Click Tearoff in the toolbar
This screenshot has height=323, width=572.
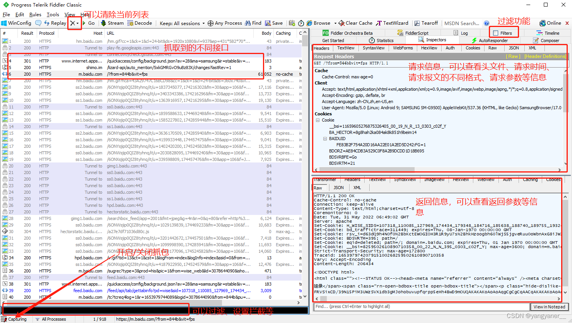426,23
